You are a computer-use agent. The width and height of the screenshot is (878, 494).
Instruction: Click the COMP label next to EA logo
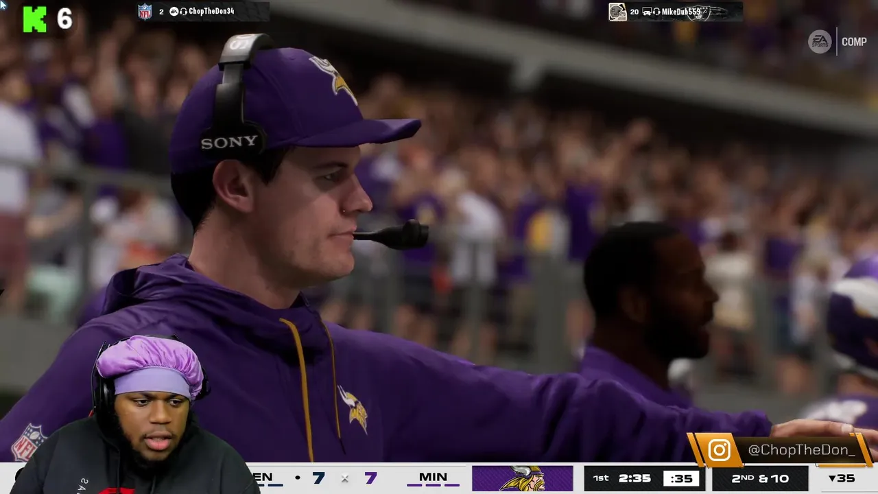click(x=854, y=42)
